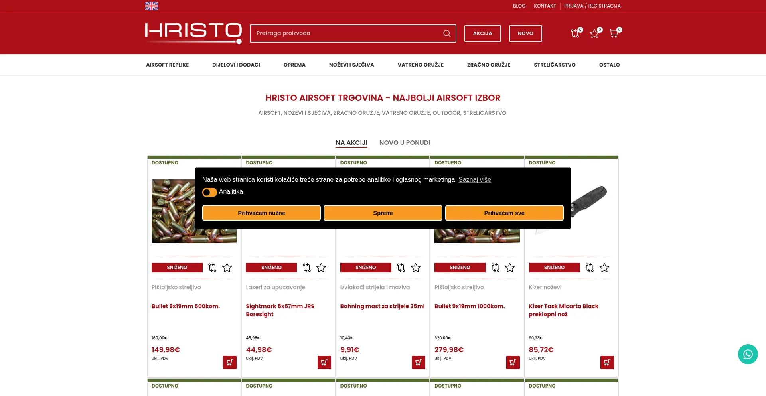Open Bohning mast za strijele 35ml title
766x396 pixels.
point(382,306)
